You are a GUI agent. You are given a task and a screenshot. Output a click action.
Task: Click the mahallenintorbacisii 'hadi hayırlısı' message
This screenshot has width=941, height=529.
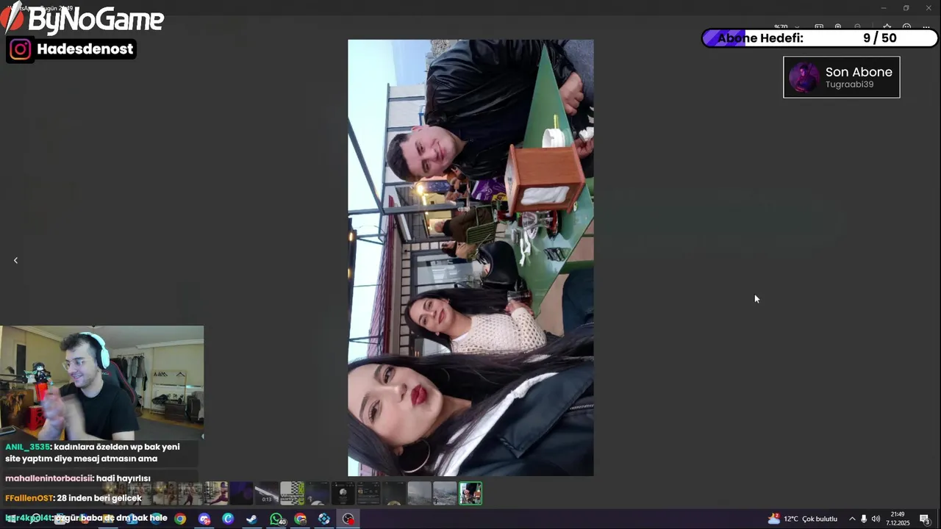tap(78, 478)
